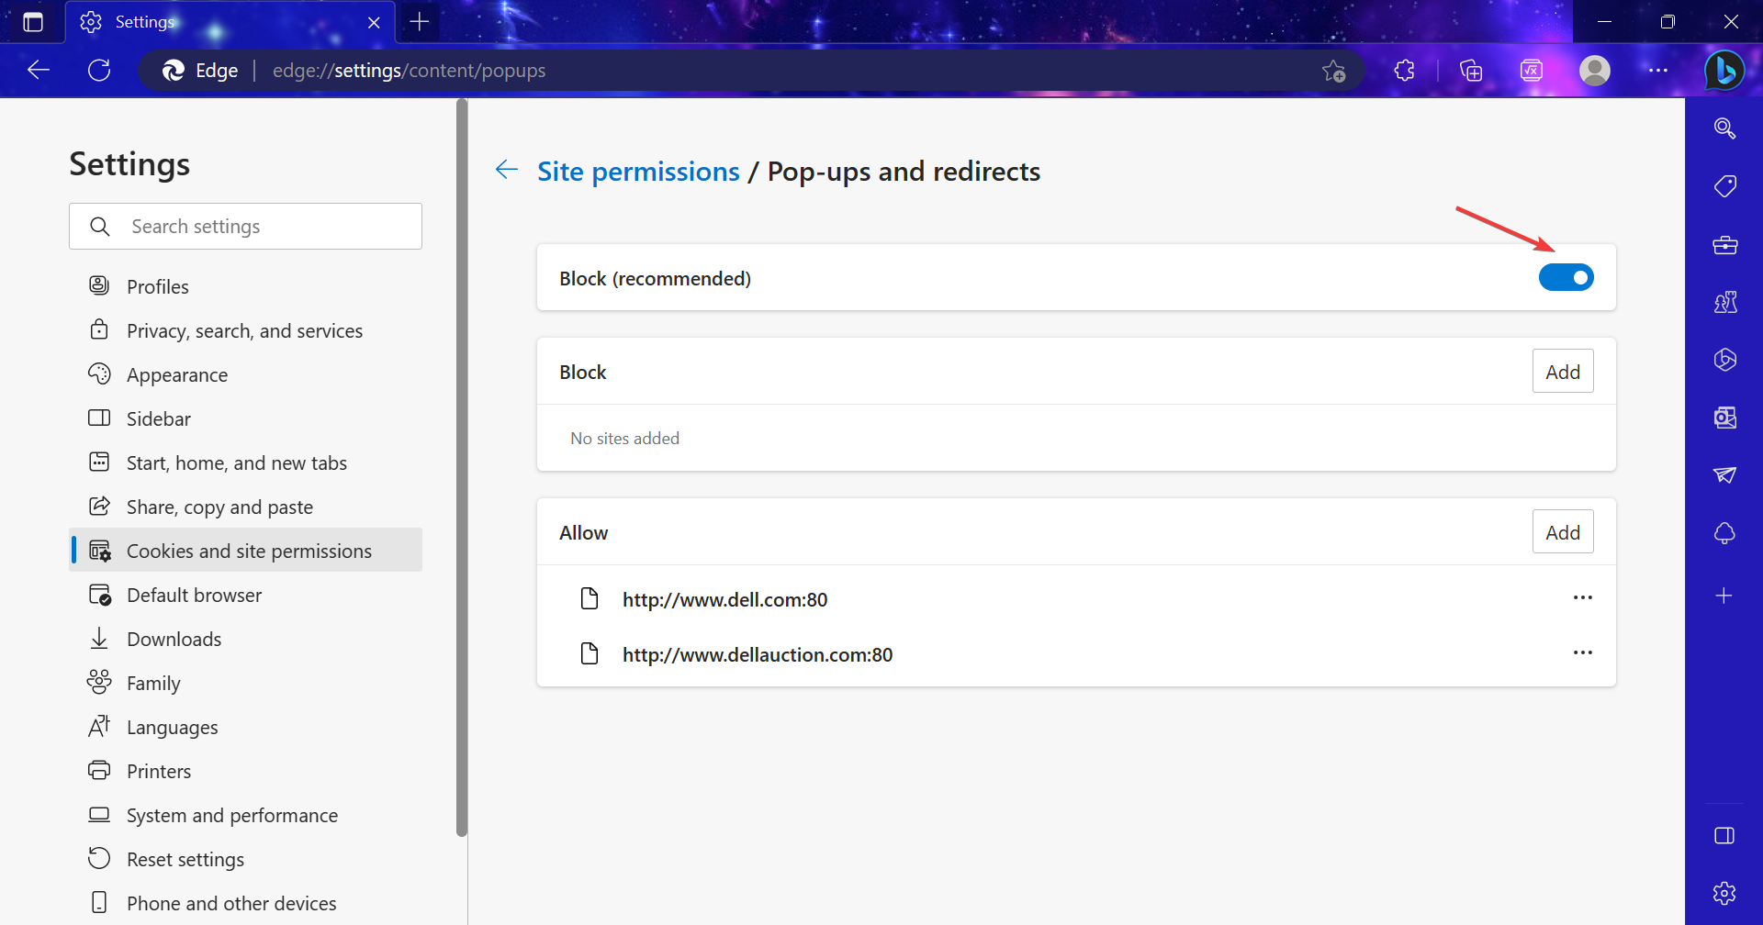Open the Search panel in the sidebar
This screenshot has height=925, width=1763.
pos(1724,128)
